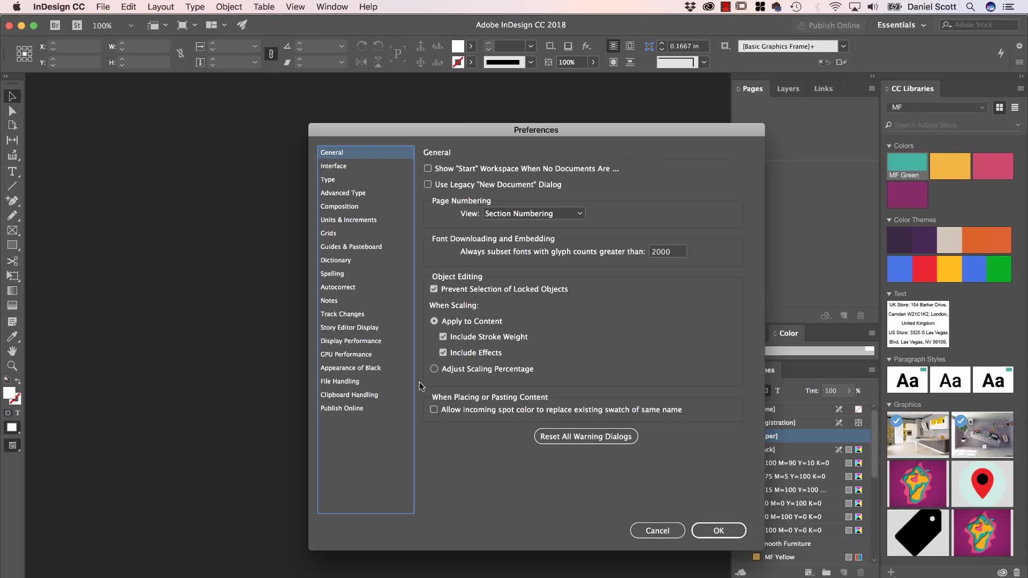
Task: Select the Zoom tool
Action: coord(12,366)
